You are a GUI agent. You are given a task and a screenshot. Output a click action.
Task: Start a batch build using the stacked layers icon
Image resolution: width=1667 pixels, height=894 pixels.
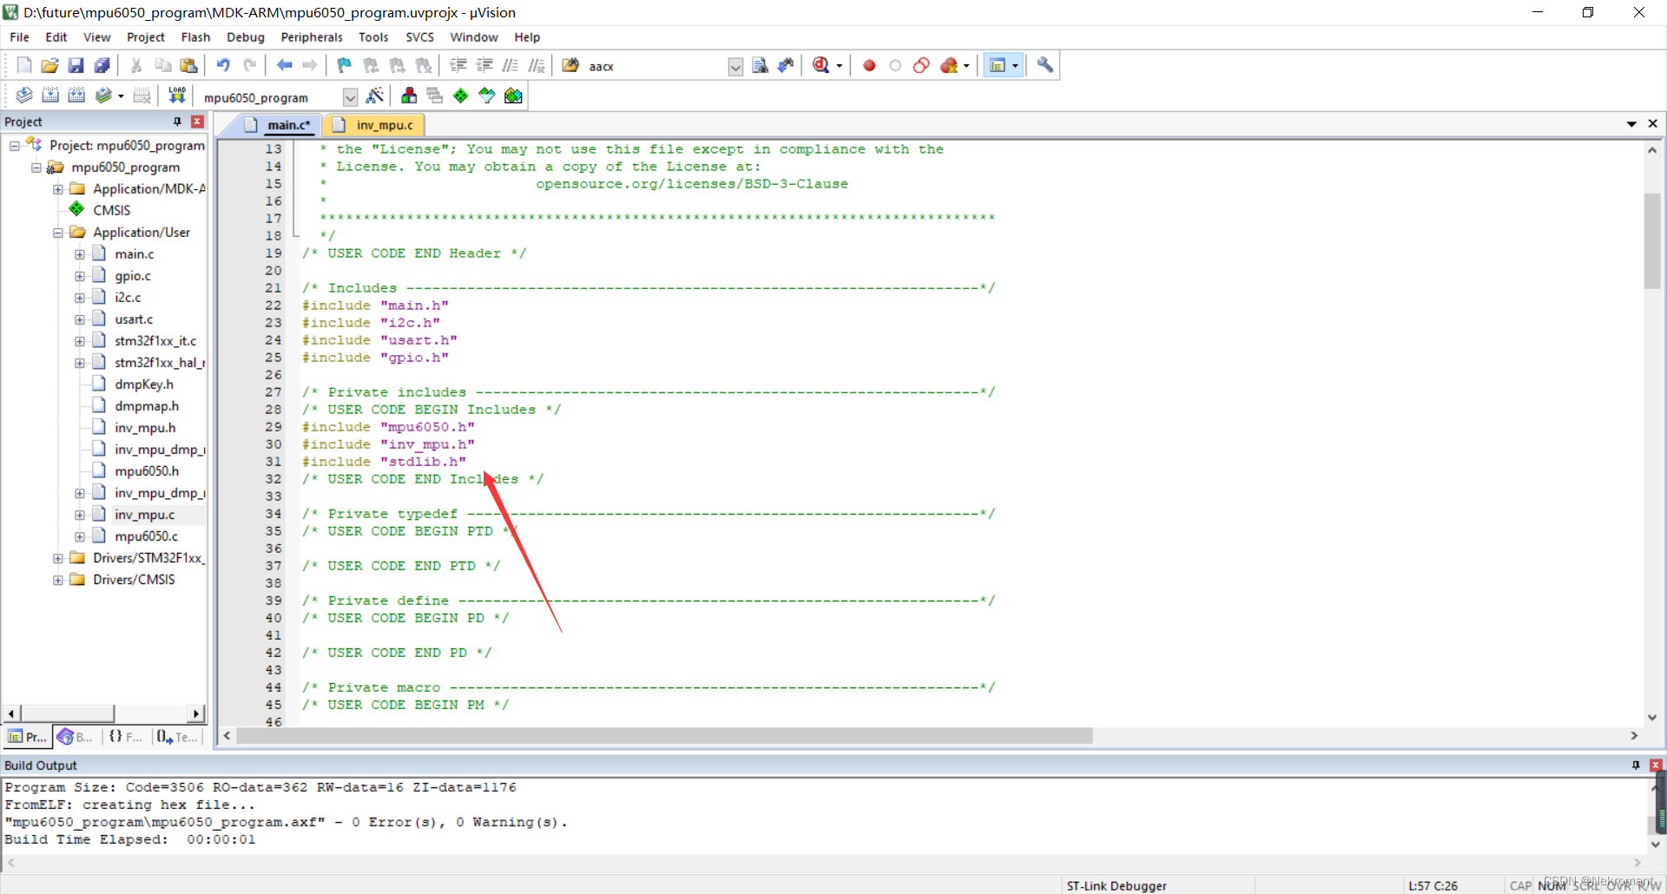[103, 95]
